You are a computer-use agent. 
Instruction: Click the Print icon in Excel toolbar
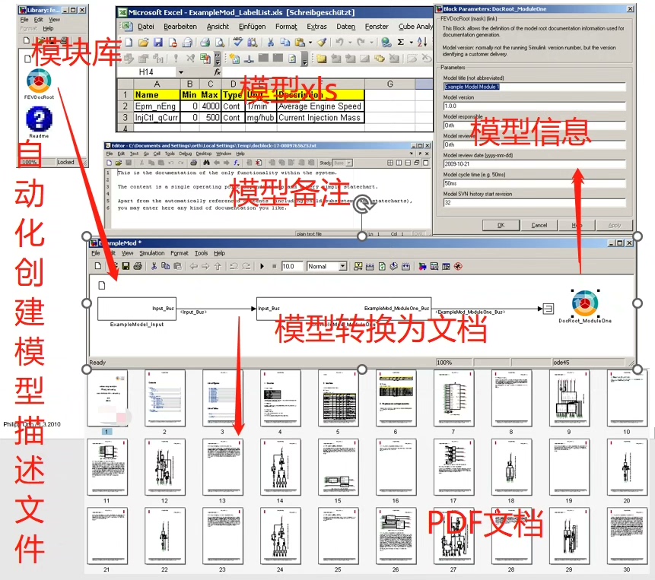pos(205,42)
